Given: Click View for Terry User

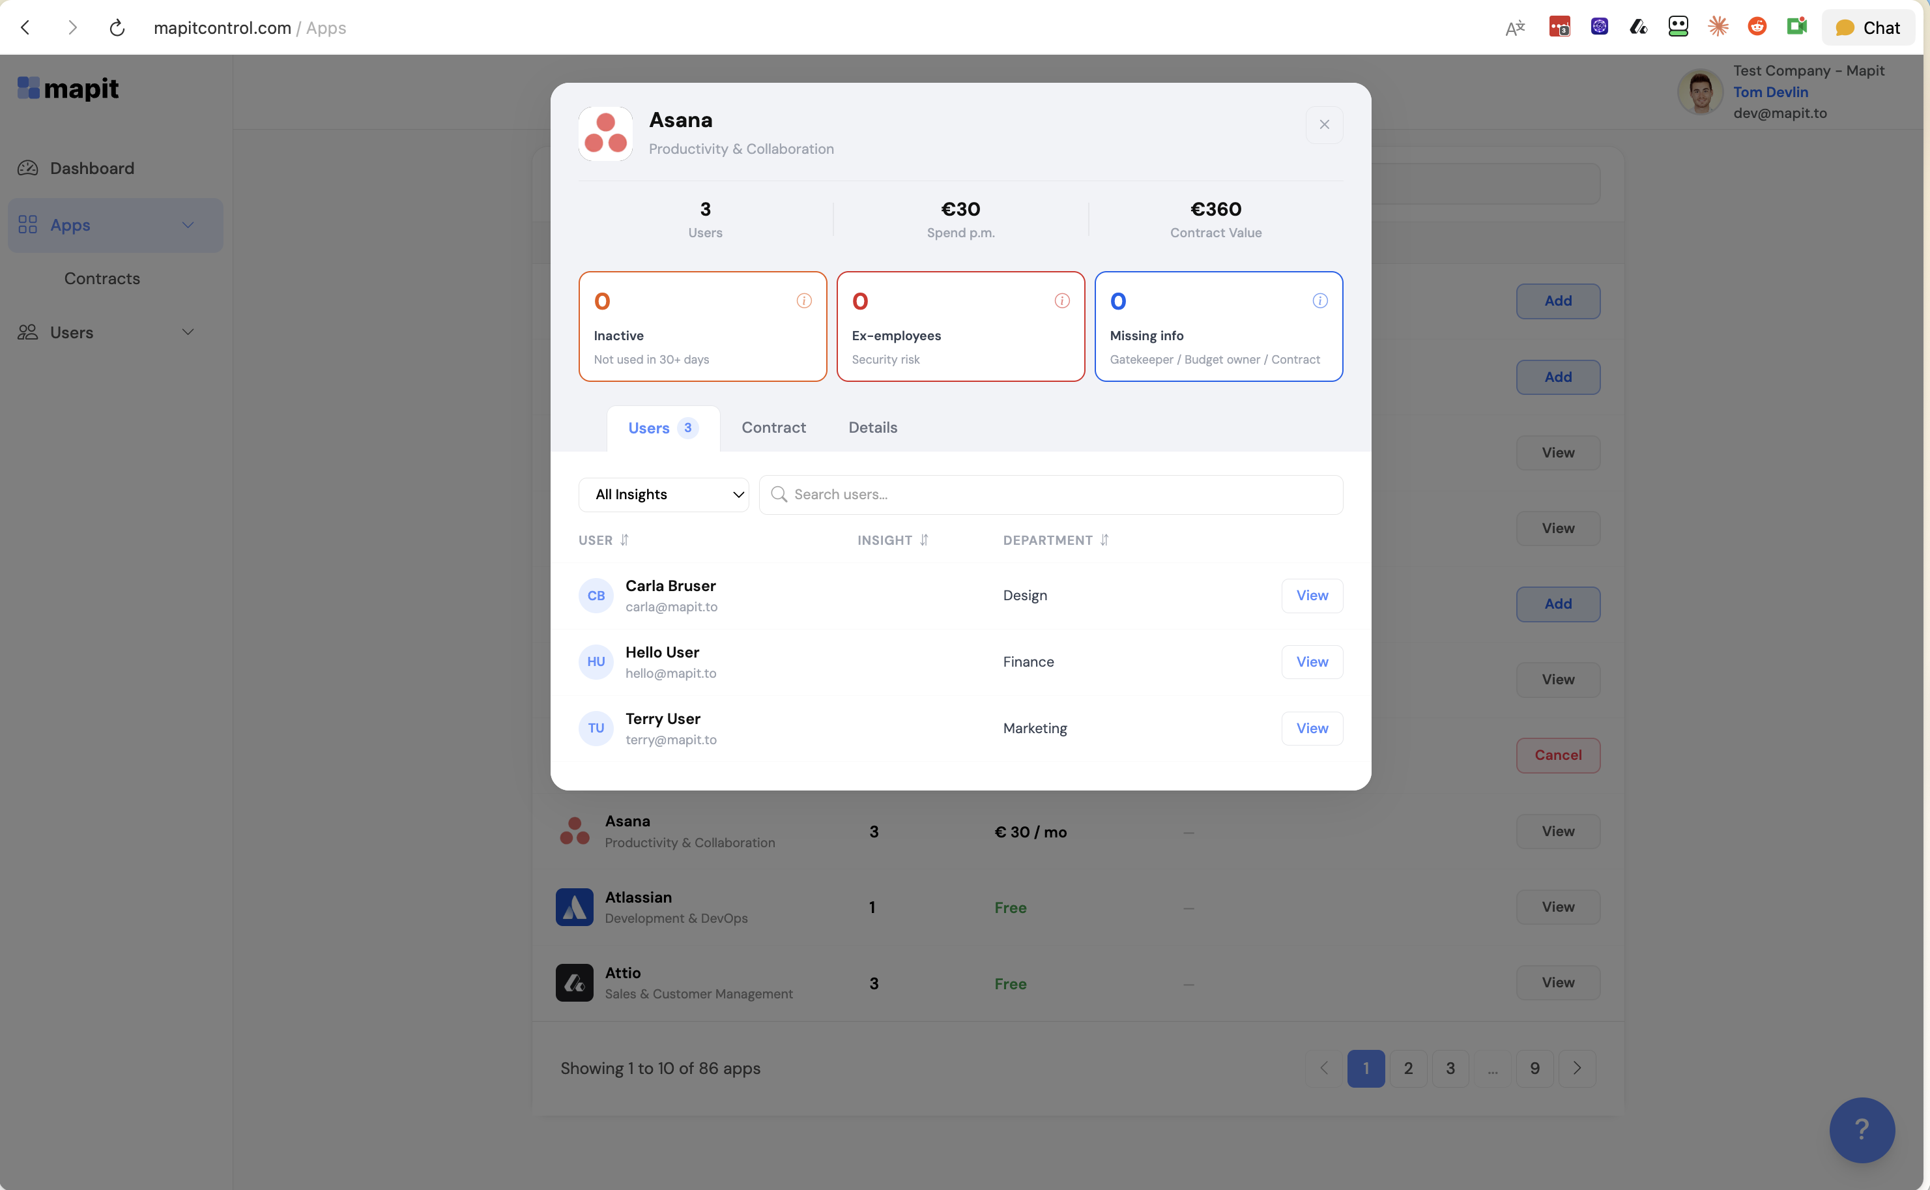Looking at the screenshot, I should click(1312, 728).
